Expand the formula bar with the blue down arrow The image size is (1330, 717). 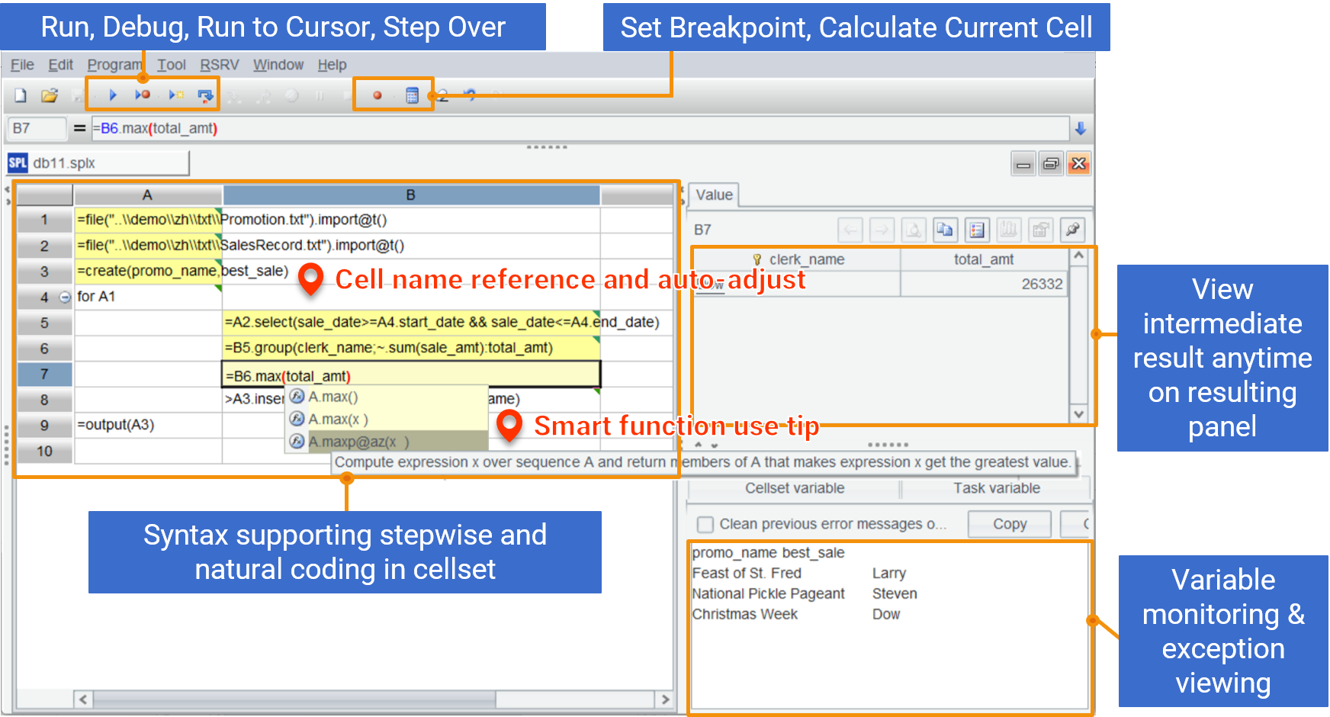click(x=1080, y=129)
